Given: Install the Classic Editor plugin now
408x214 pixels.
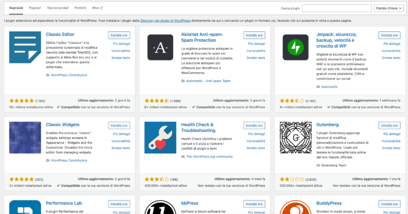Looking at the screenshot, I should pyautogui.click(x=119, y=35).
